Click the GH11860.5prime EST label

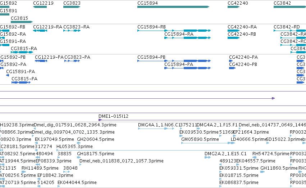pyautogui.click(x=279, y=168)
